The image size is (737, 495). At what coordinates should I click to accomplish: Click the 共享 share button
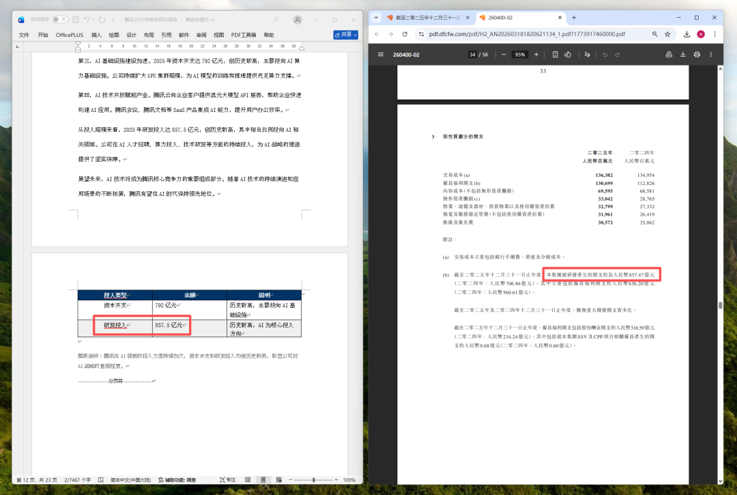pyautogui.click(x=345, y=35)
